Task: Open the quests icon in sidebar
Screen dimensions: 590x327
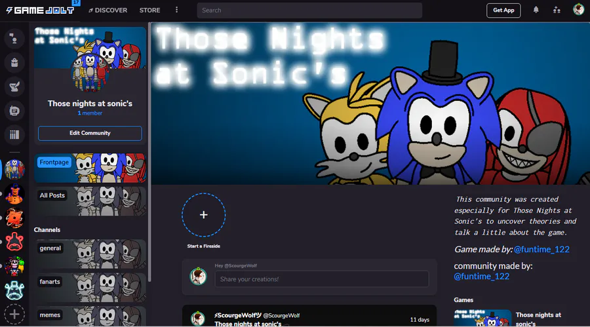Action: [x=14, y=87]
